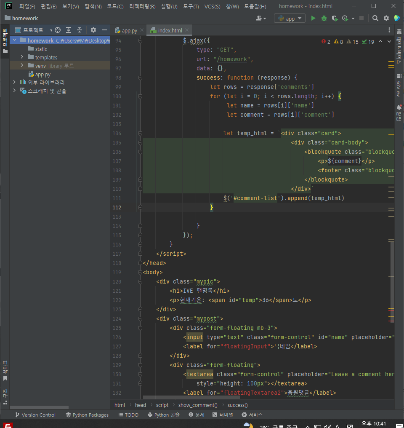This screenshot has height=428, width=404.
Task: Open Python Packages tool window
Action: 87,415
